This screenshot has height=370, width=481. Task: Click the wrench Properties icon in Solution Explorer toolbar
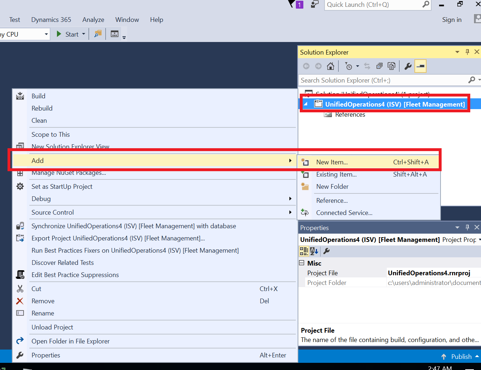(x=408, y=66)
